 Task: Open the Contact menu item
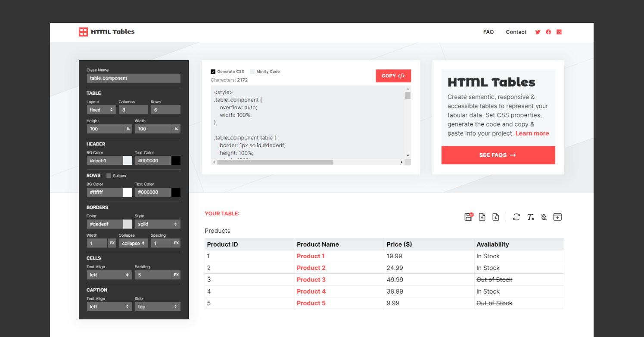pos(516,32)
